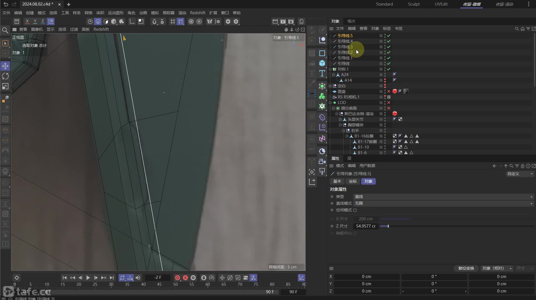
Task: Toggle Z axis lock icon
Action: (x=43, y=21)
